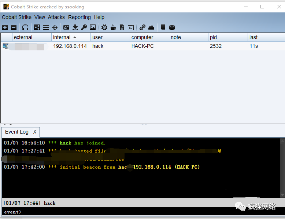Click the event log scrollbar up arrow
Image resolution: width=285 pixels, height=219 pixels.
click(x=282, y=141)
